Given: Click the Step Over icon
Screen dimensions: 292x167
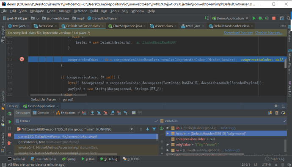Looking at the screenshot, I should pyautogui.click(x=92, y=113).
